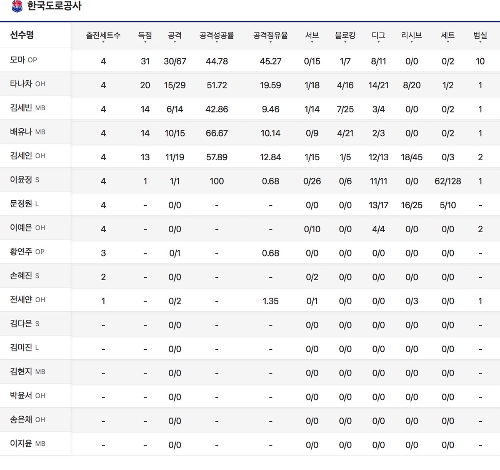Sort by 출전세트수 column arrow
Image resolution: width=500 pixels, height=470 pixels.
(x=103, y=41)
